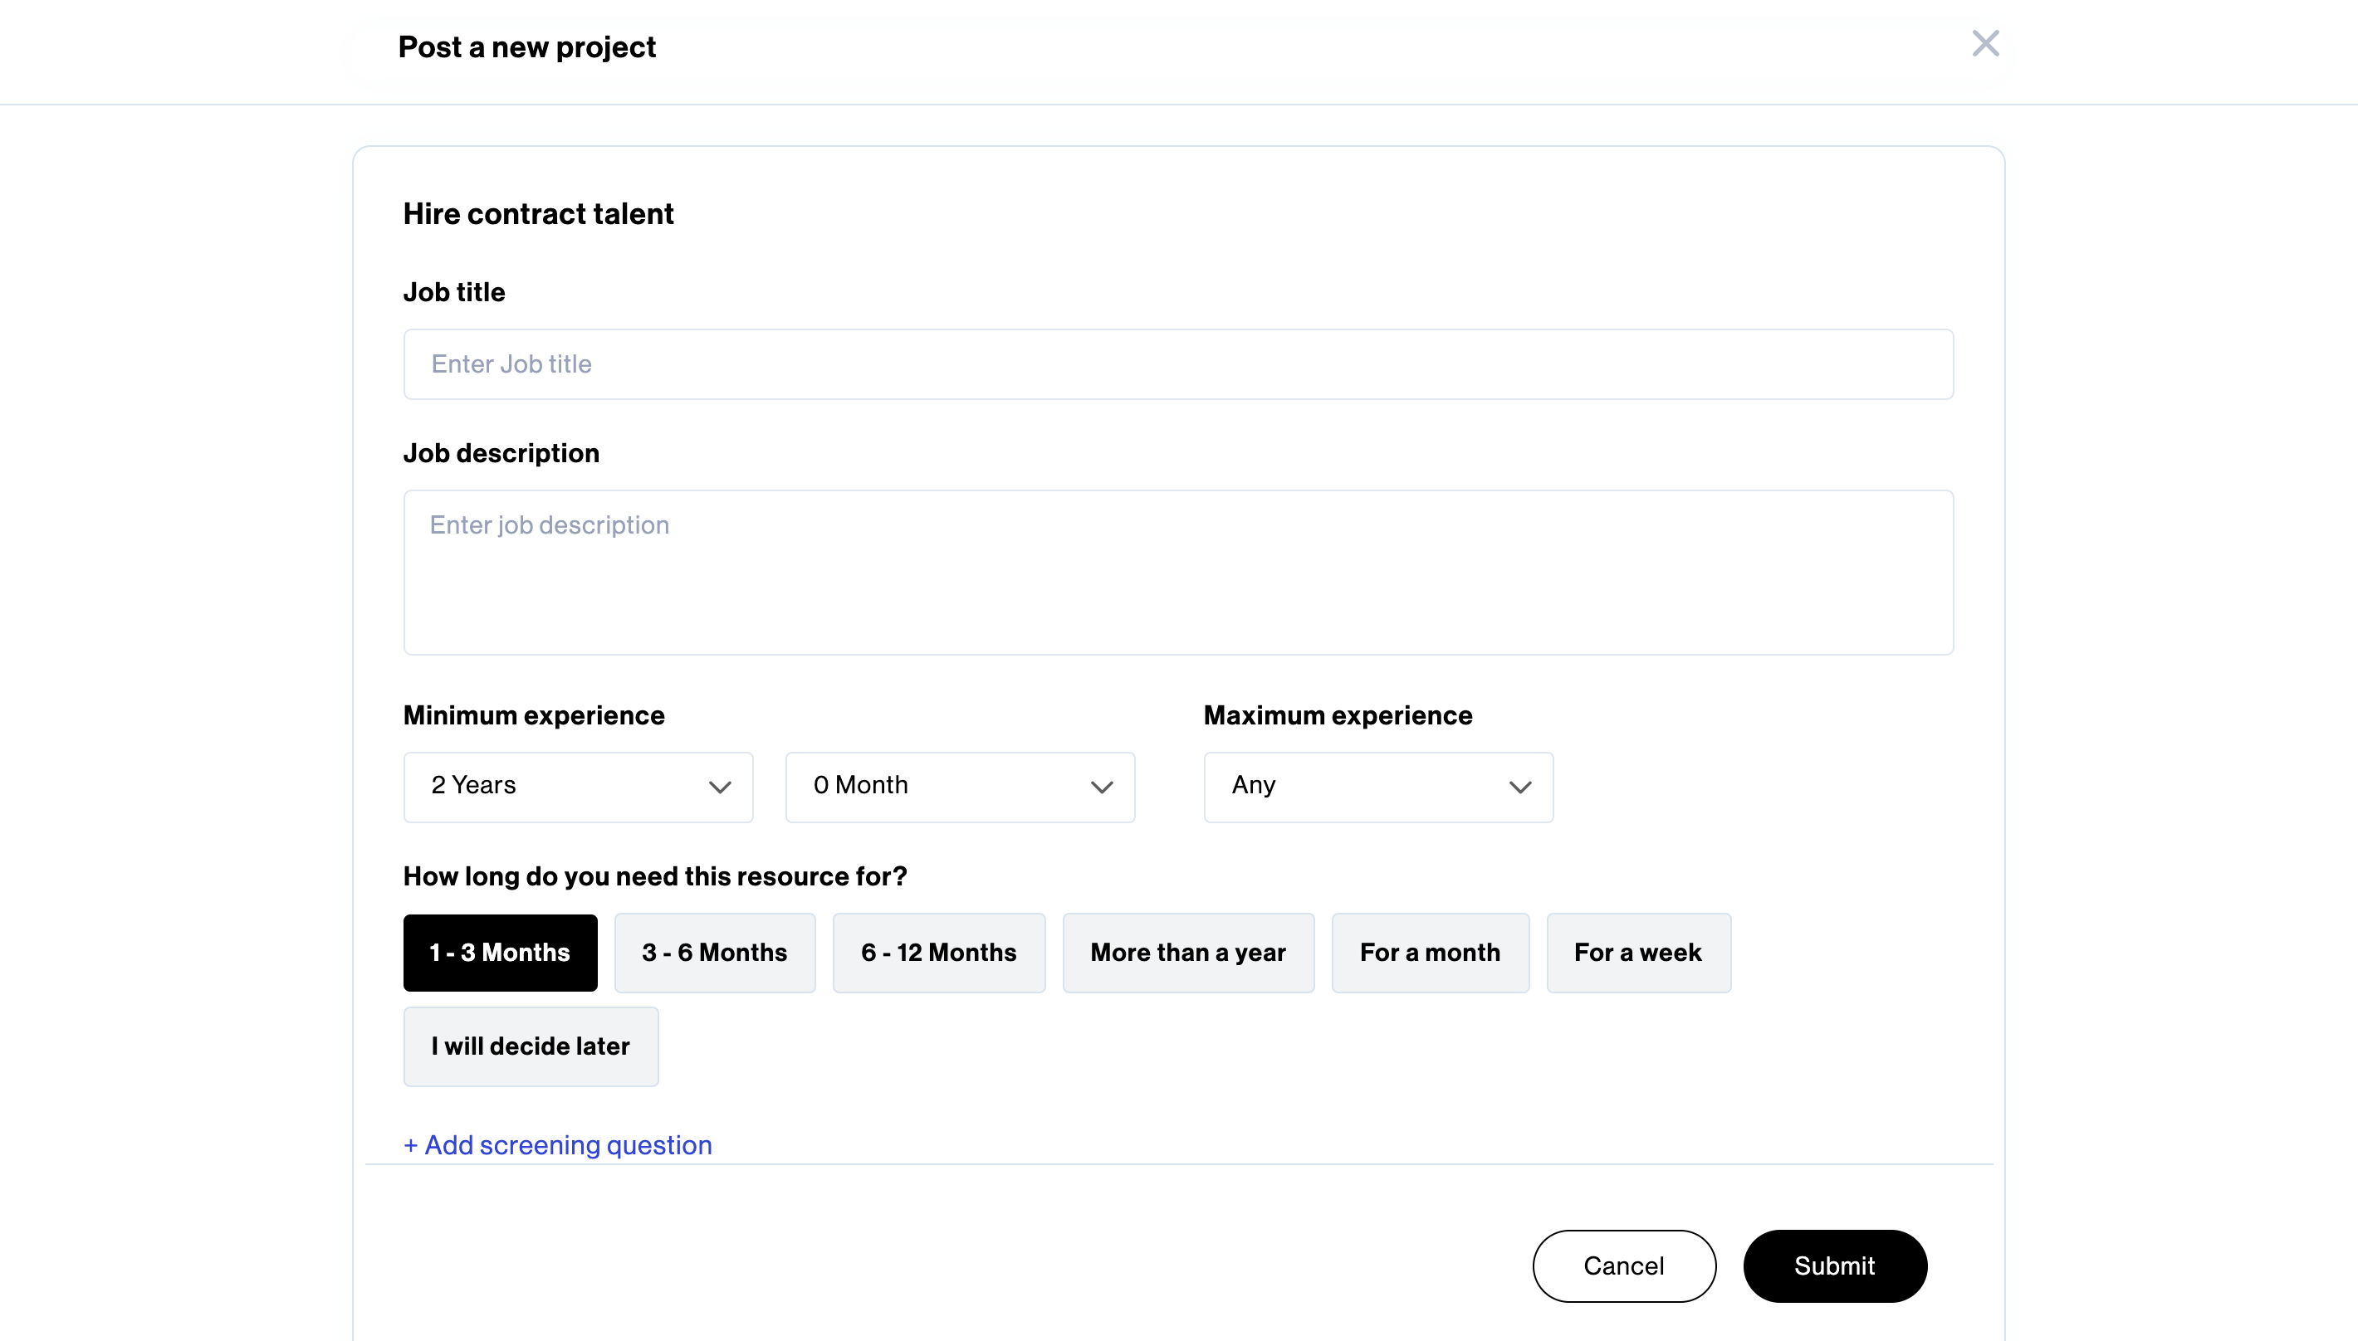2358x1341 pixels.
Task: Choose For a month duration
Action: (x=1430, y=953)
